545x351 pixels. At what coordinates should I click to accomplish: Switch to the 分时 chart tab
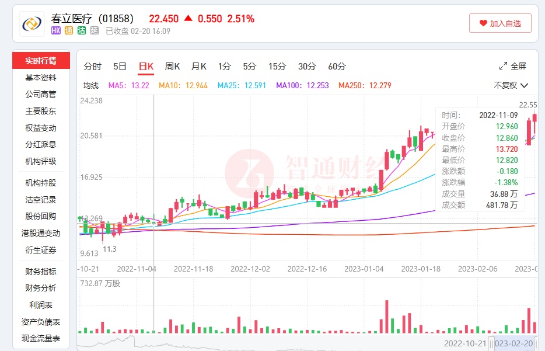click(x=92, y=67)
